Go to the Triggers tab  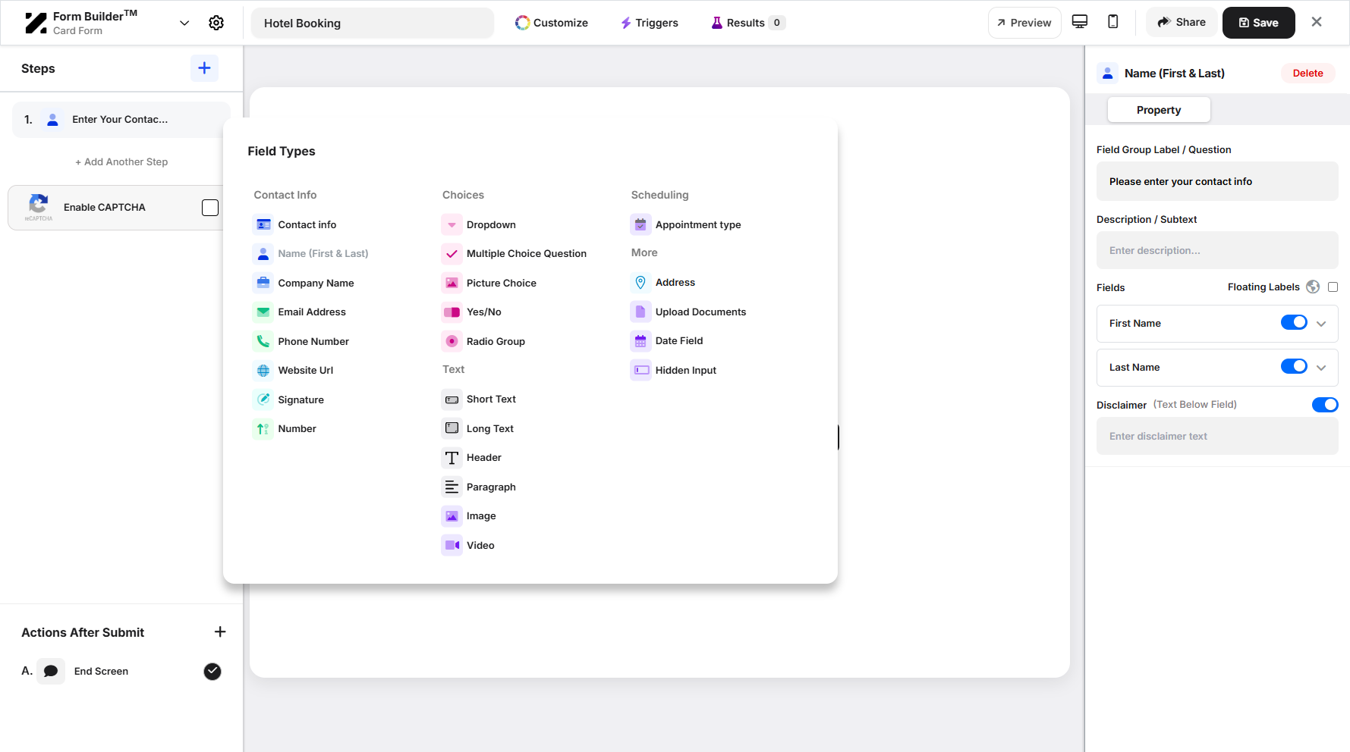tap(650, 23)
